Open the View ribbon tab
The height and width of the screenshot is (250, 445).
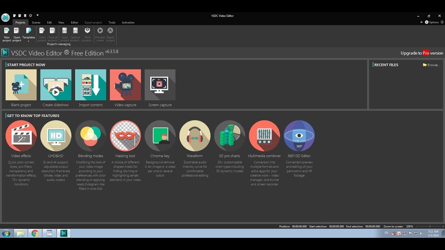pos(61,23)
